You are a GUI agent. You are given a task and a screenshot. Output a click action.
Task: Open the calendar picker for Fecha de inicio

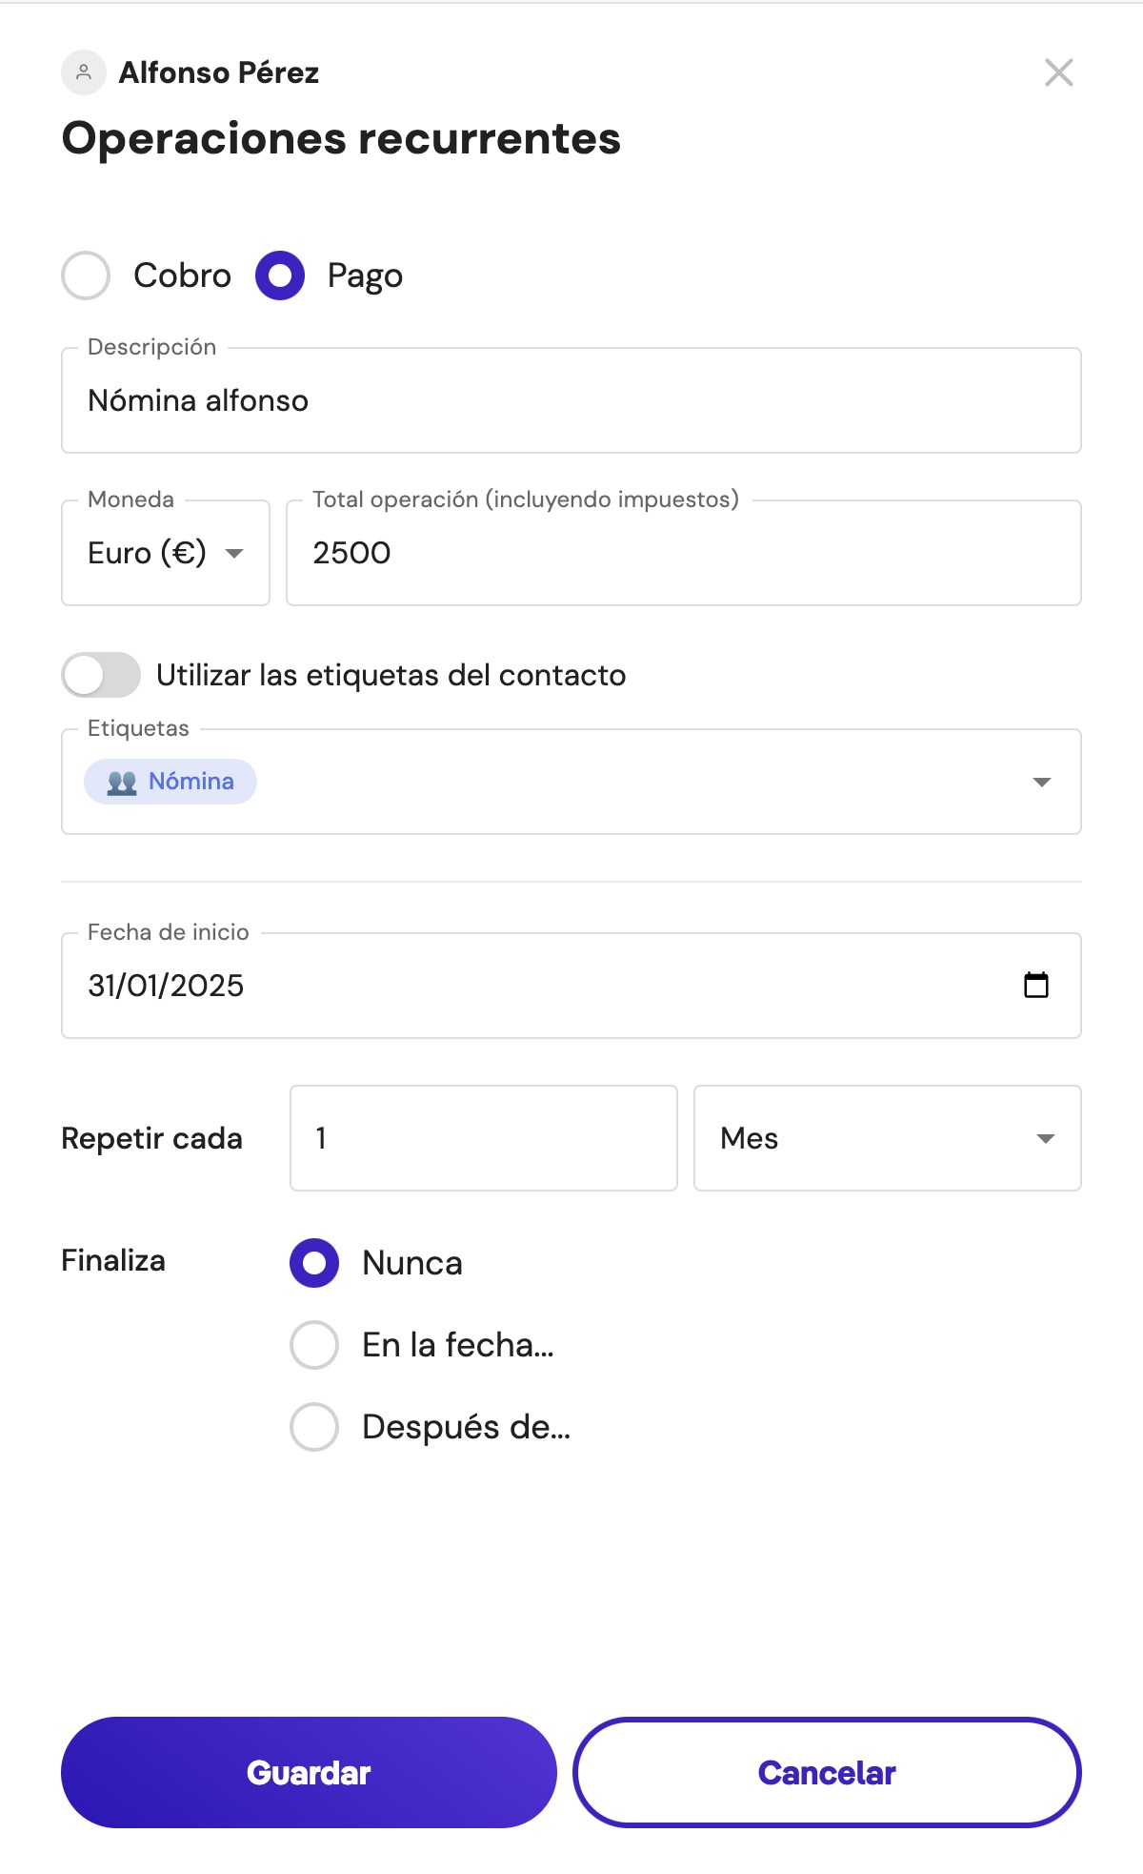pyautogui.click(x=1035, y=985)
